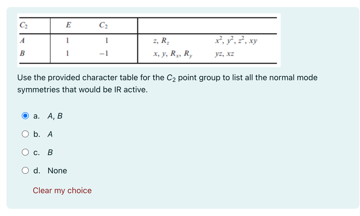Click the C2 point group header cell

pos(24,25)
